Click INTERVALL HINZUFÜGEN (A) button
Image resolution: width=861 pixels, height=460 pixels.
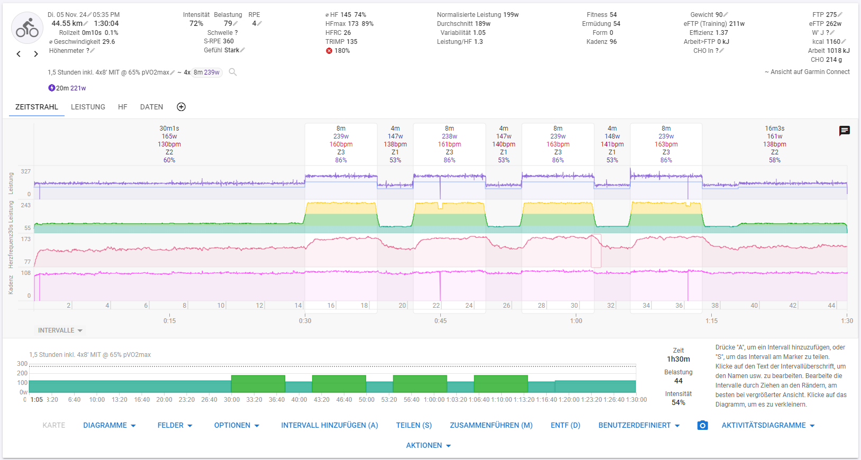point(329,426)
